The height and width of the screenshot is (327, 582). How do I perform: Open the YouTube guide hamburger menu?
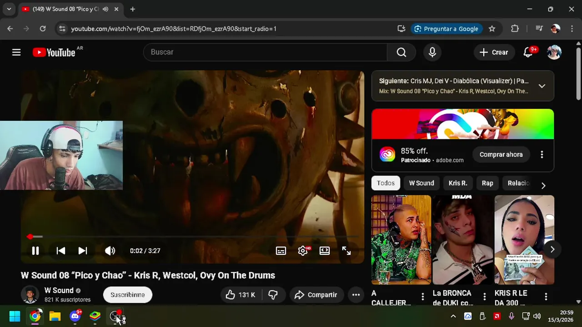16,52
